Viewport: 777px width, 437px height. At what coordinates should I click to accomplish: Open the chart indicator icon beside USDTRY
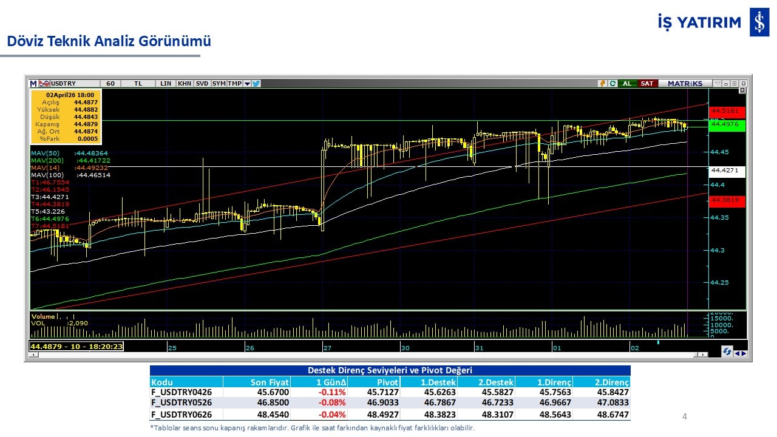[x=44, y=83]
